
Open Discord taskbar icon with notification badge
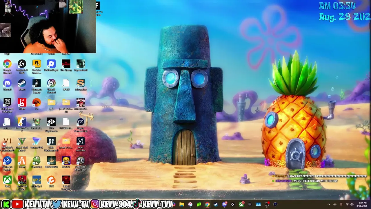224,204
